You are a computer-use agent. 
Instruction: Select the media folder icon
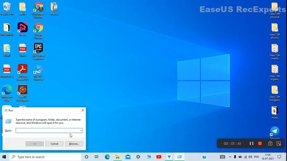click(54, 8)
